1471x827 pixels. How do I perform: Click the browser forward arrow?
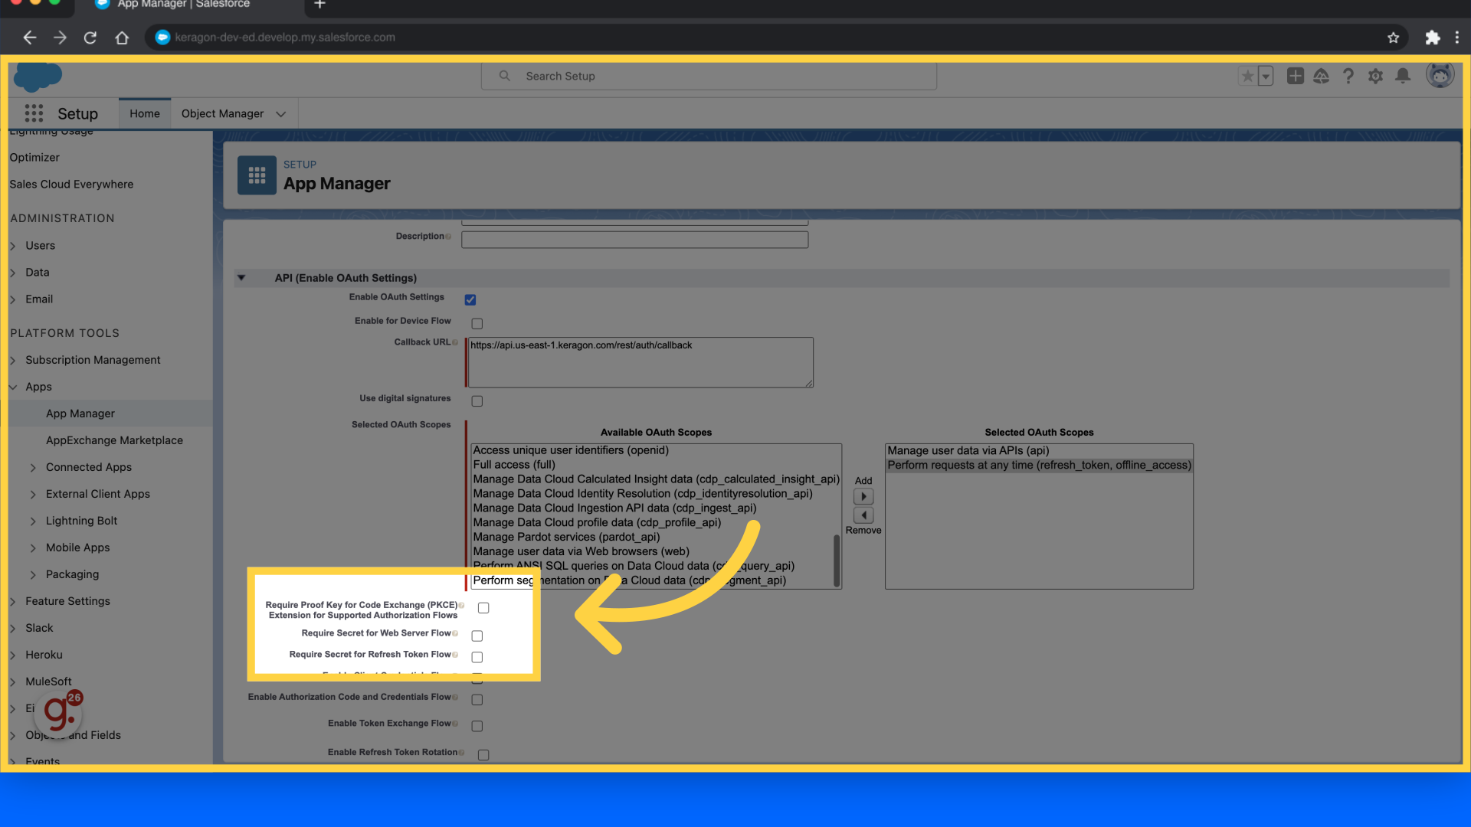(60, 38)
